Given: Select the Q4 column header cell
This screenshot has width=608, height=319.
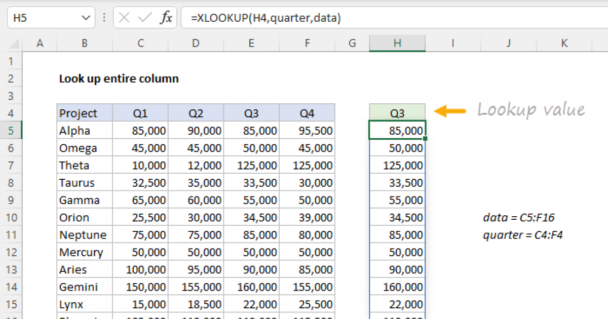Looking at the screenshot, I should coord(307,113).
